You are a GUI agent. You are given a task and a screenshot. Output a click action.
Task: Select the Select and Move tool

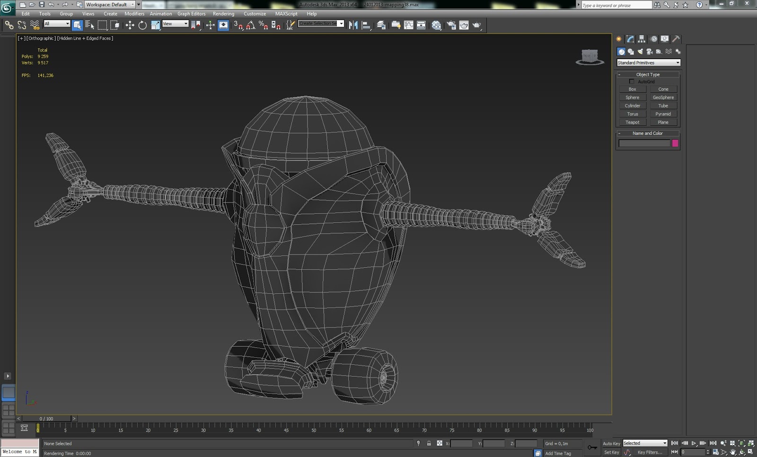coord(130,25)
